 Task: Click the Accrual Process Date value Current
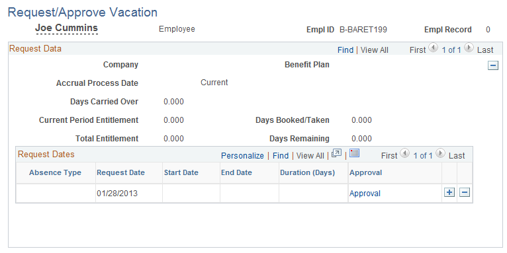[x=214, y=83]
